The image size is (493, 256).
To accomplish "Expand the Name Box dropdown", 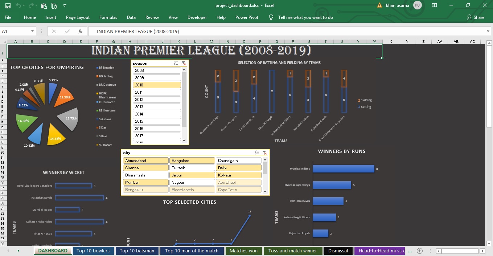I will pyautogui.click(x=32, y=32).
